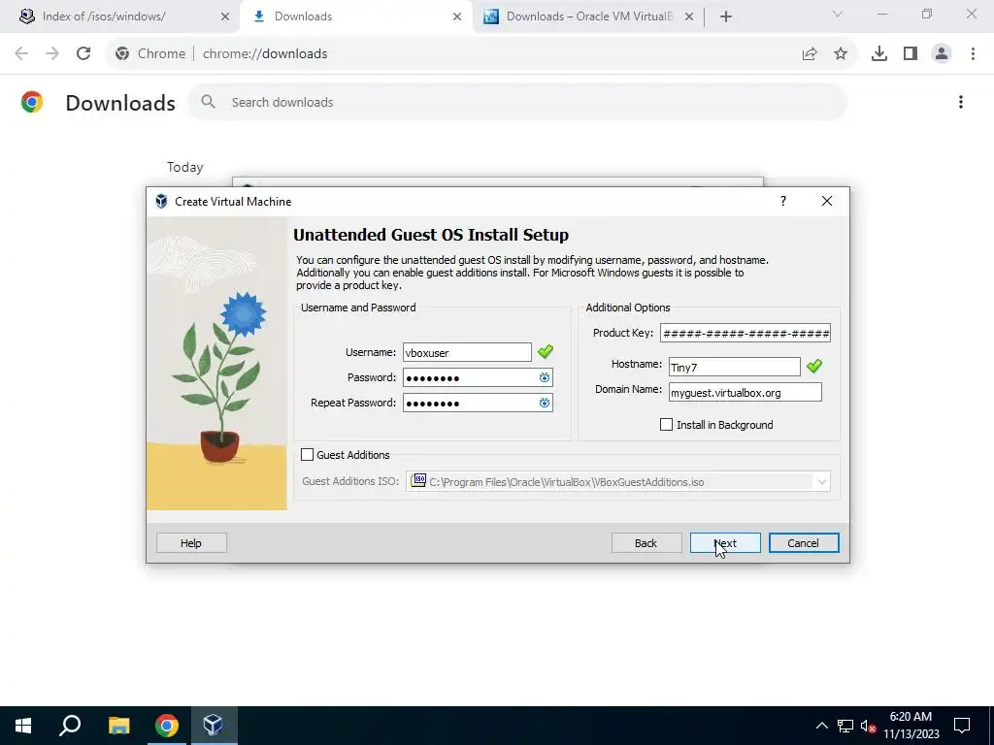This screenshot has width=994, height=745.
Task: Check the Install in Background option
Action: pos(666,425)
